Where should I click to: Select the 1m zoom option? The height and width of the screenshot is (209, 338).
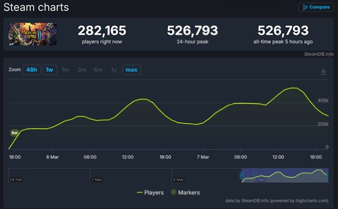(65, 70)
